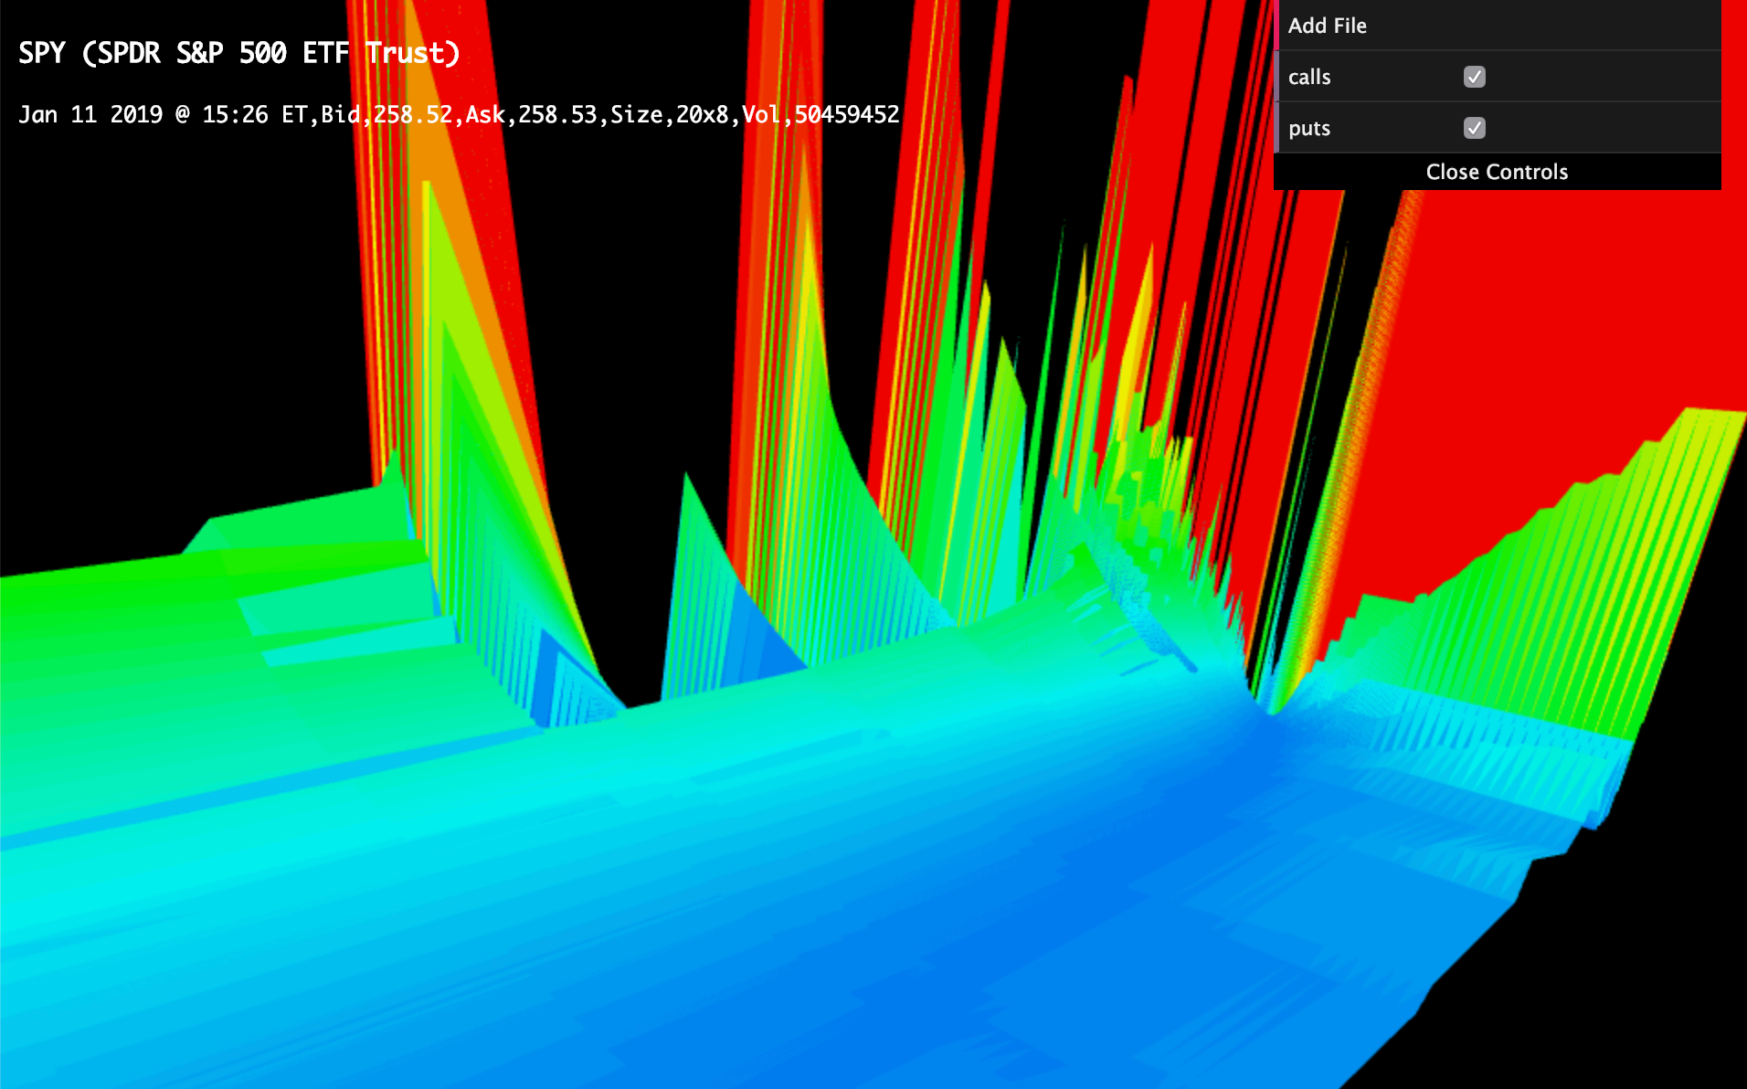The image size is (1747, 1089).
Task: Select the SPY (SPDR S&P 500 ETF Trust) title
Action: coord(238,53)
